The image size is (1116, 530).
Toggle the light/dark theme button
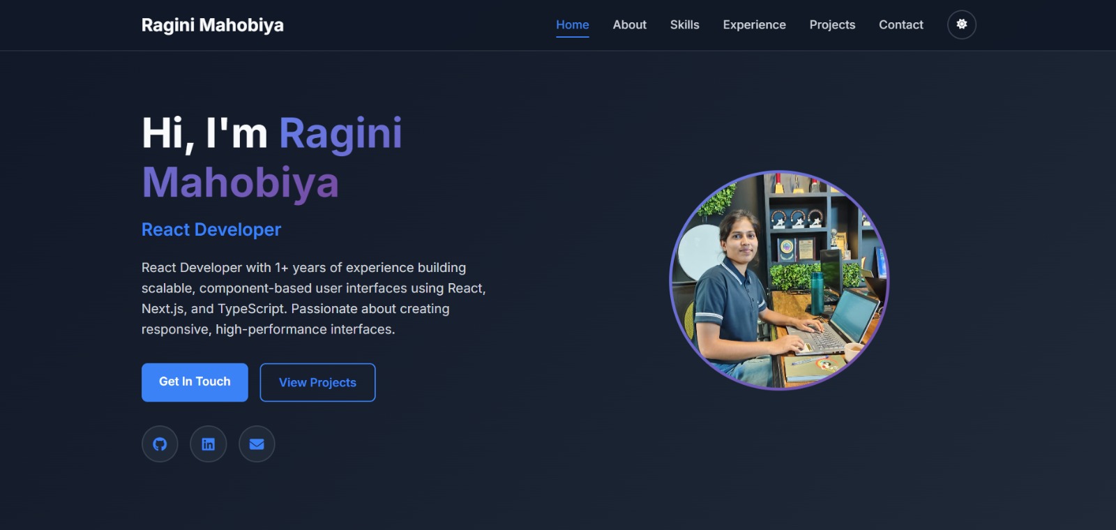pos(961,24)
